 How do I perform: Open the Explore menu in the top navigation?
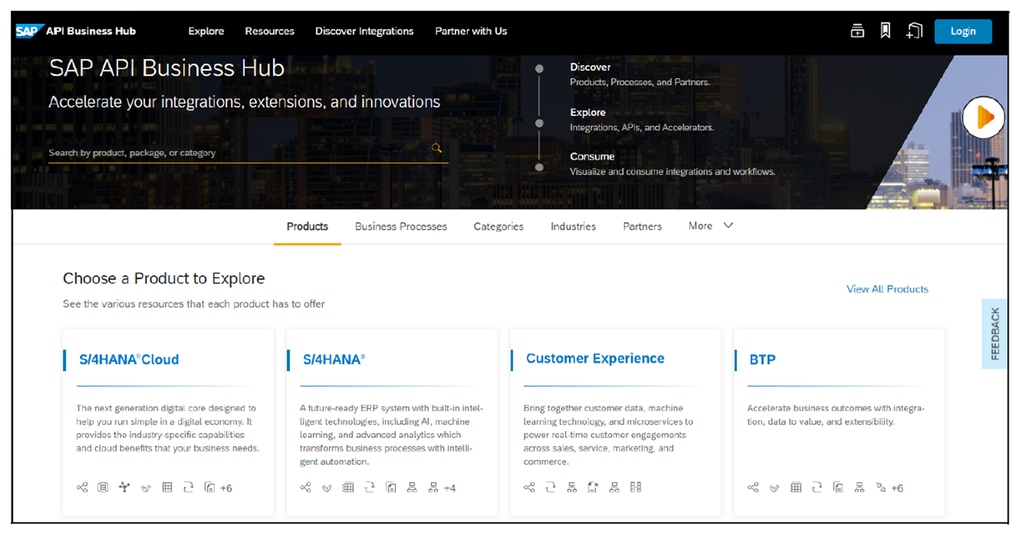pyautogui.click(x=206, y=31)
